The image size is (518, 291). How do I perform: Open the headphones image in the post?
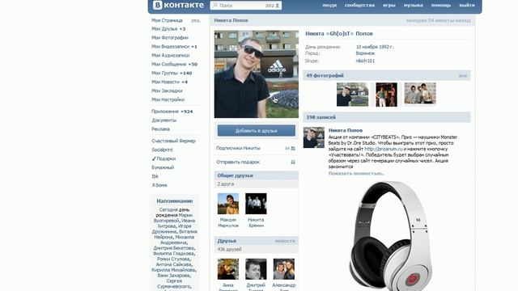point(391,235)
